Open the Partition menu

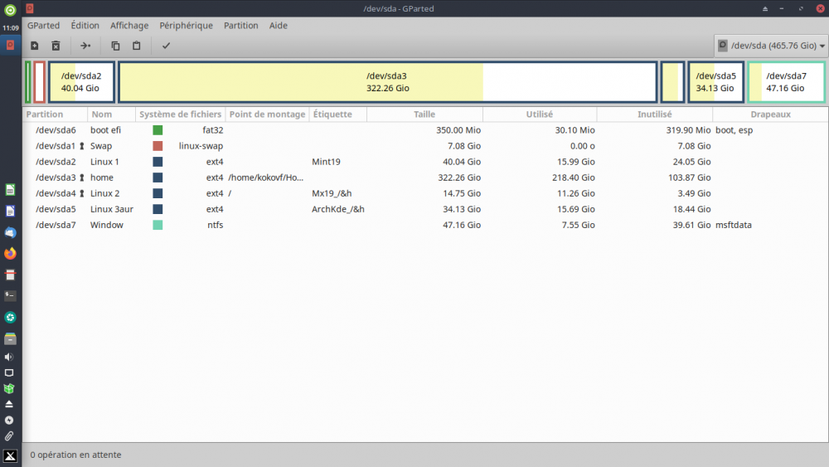click(x=240, y=26)
